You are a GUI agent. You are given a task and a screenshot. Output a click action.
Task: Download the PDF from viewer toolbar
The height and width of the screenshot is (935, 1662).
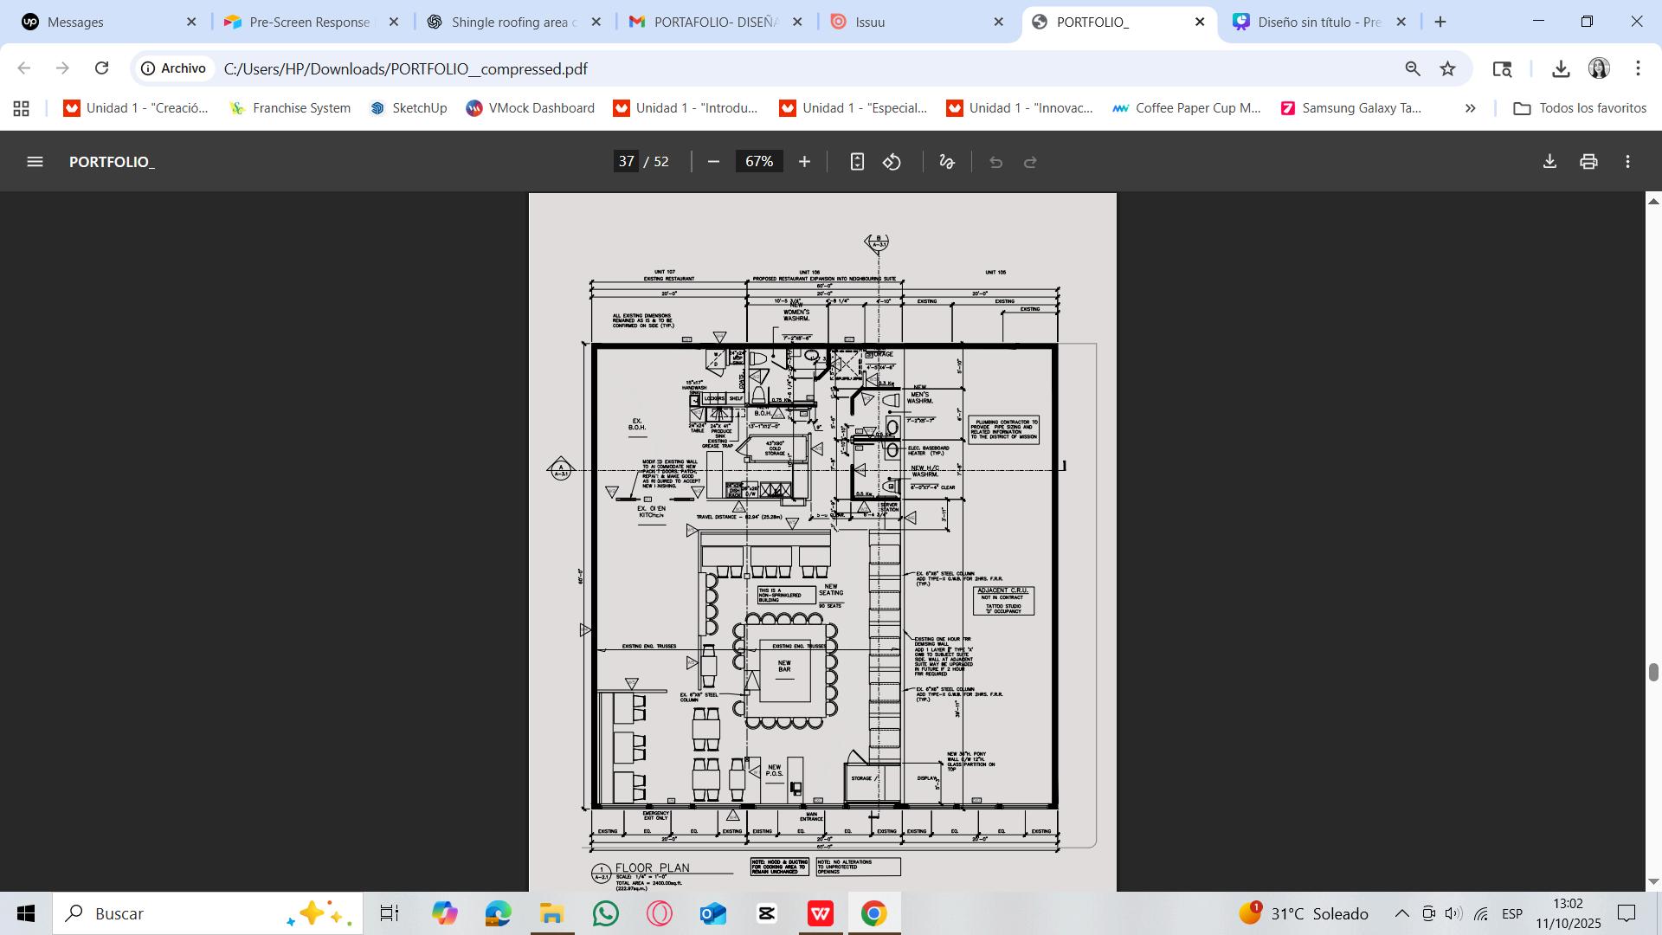point(1549,162)
